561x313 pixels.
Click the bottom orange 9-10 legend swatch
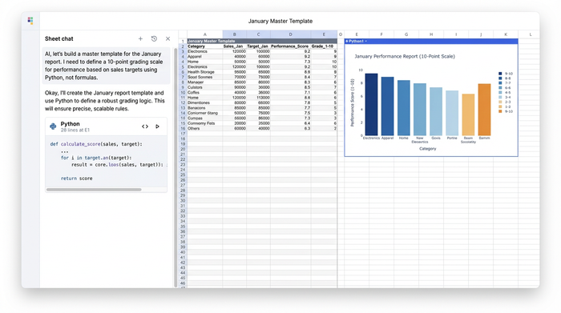click(x=500, y=111)
